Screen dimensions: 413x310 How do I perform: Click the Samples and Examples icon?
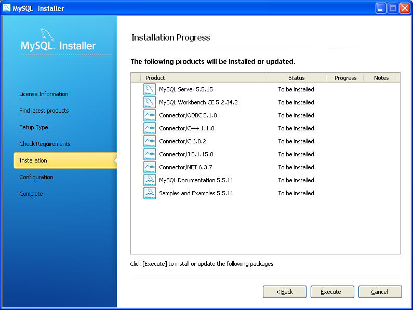[x=150, y=193]
